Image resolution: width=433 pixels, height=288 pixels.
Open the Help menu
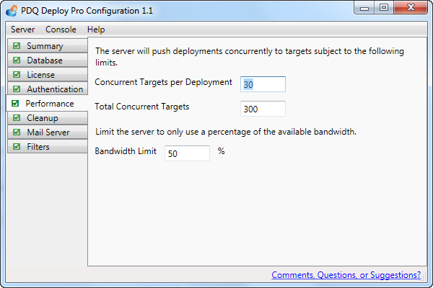[96, 30]
